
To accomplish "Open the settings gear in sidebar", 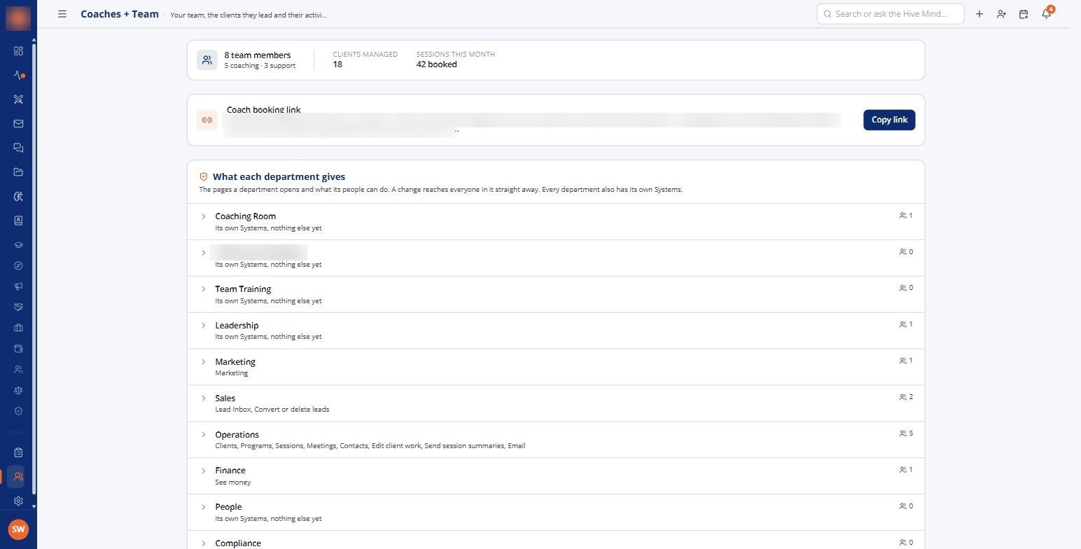I will click(x=18, y=501).
